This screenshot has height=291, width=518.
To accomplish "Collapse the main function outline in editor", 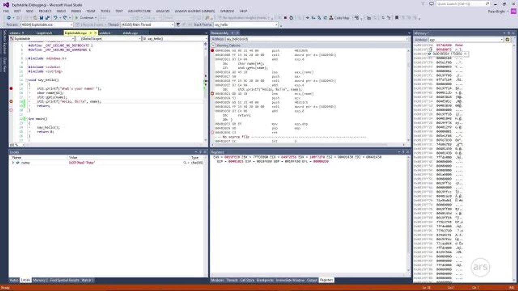I will [28, 119].
